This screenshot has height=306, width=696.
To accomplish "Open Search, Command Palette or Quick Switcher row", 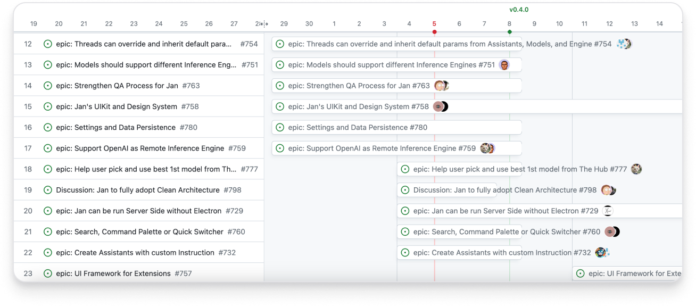I will pyautogui.click(x=139, y=232).
